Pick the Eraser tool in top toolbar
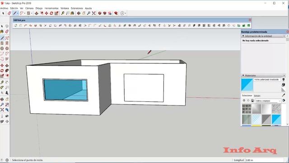Screen dimensions: 289x163 (9, 13)
